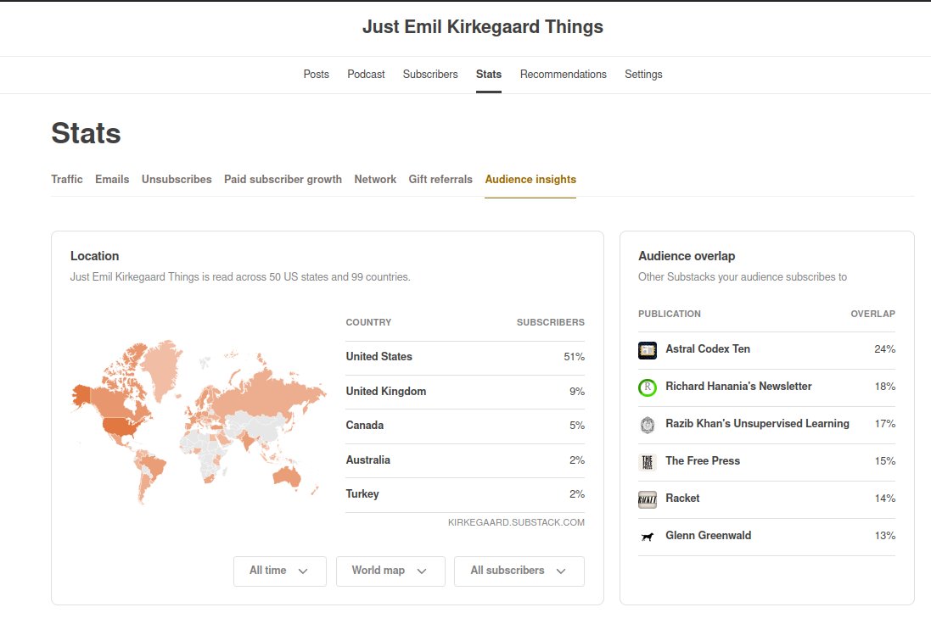The height and width of the screenshot is (624, 931).
Task: Open the All subscribers filter dropdown
Action: (519, 571)
